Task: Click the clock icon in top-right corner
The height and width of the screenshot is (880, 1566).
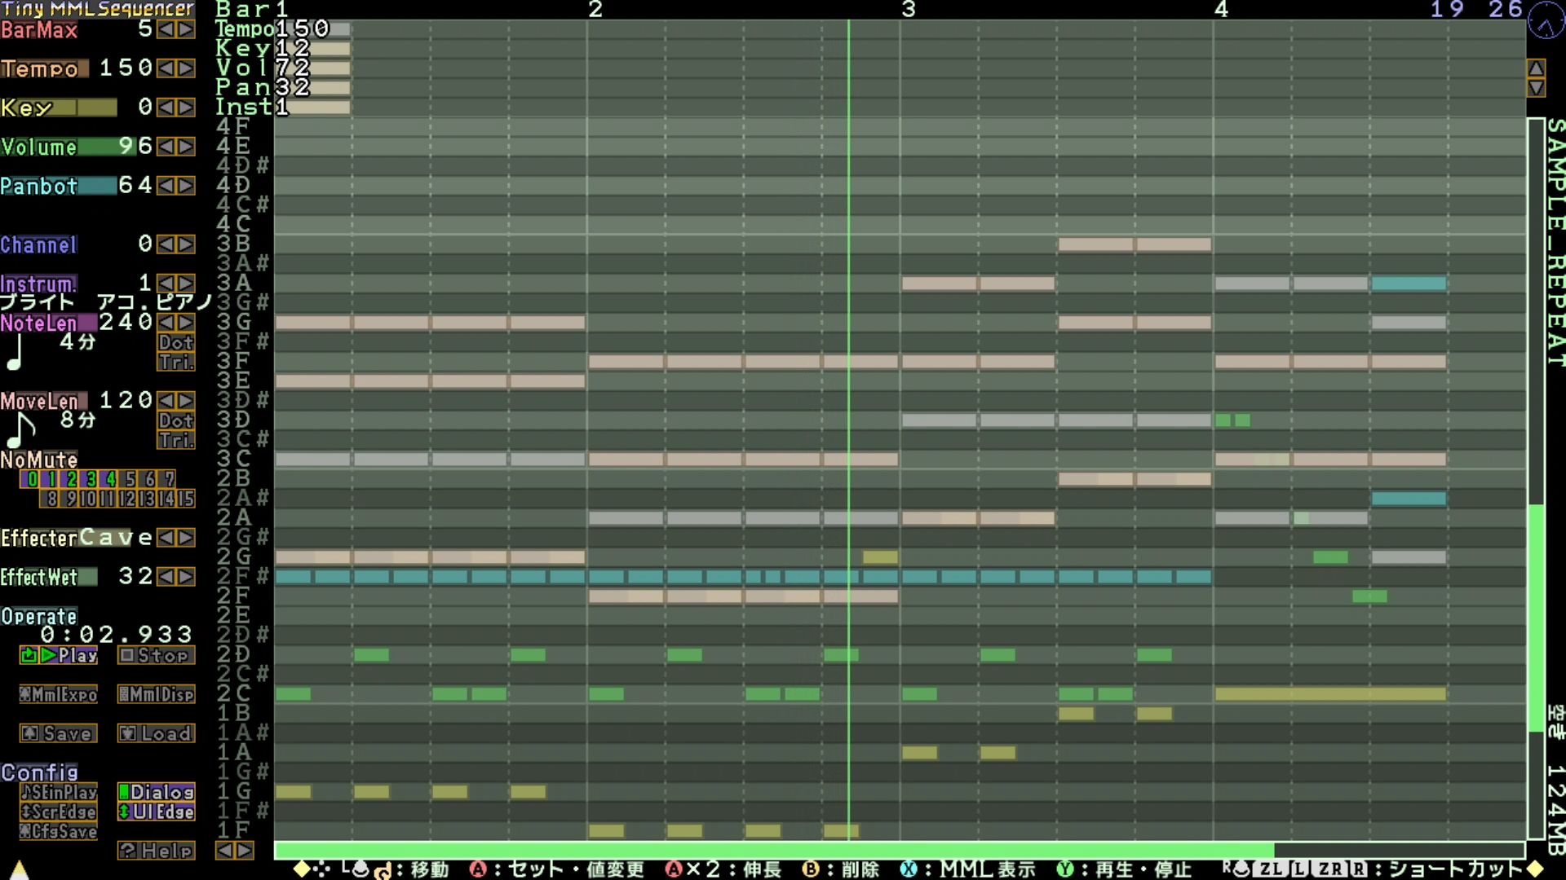Action: (1546, 20)
